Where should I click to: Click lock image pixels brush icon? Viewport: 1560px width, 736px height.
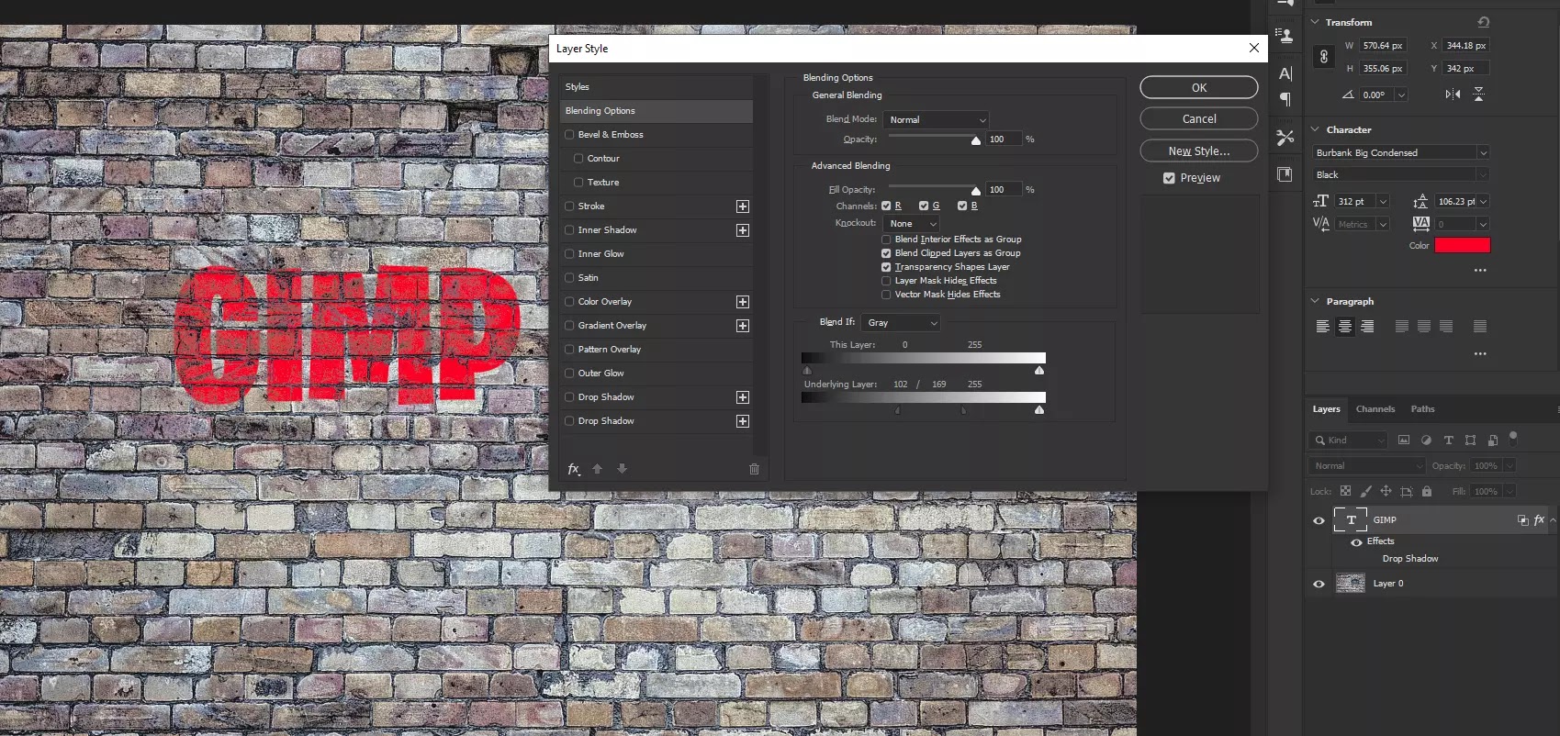1365,492
